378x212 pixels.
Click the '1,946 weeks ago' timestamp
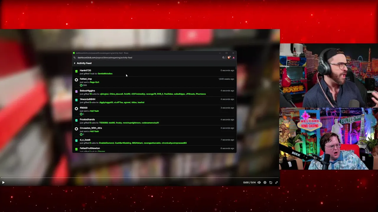[x=227, y=79]
